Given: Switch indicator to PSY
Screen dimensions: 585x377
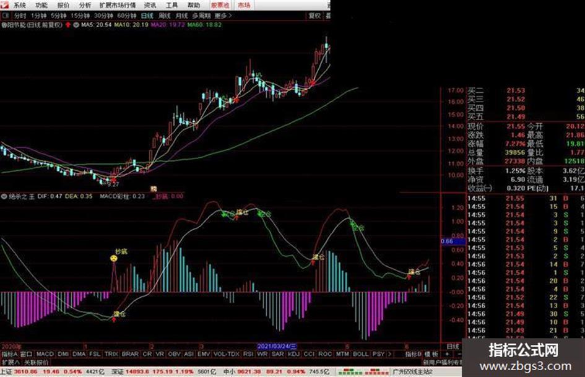Looking at the screenshot, I should (378, 354).
